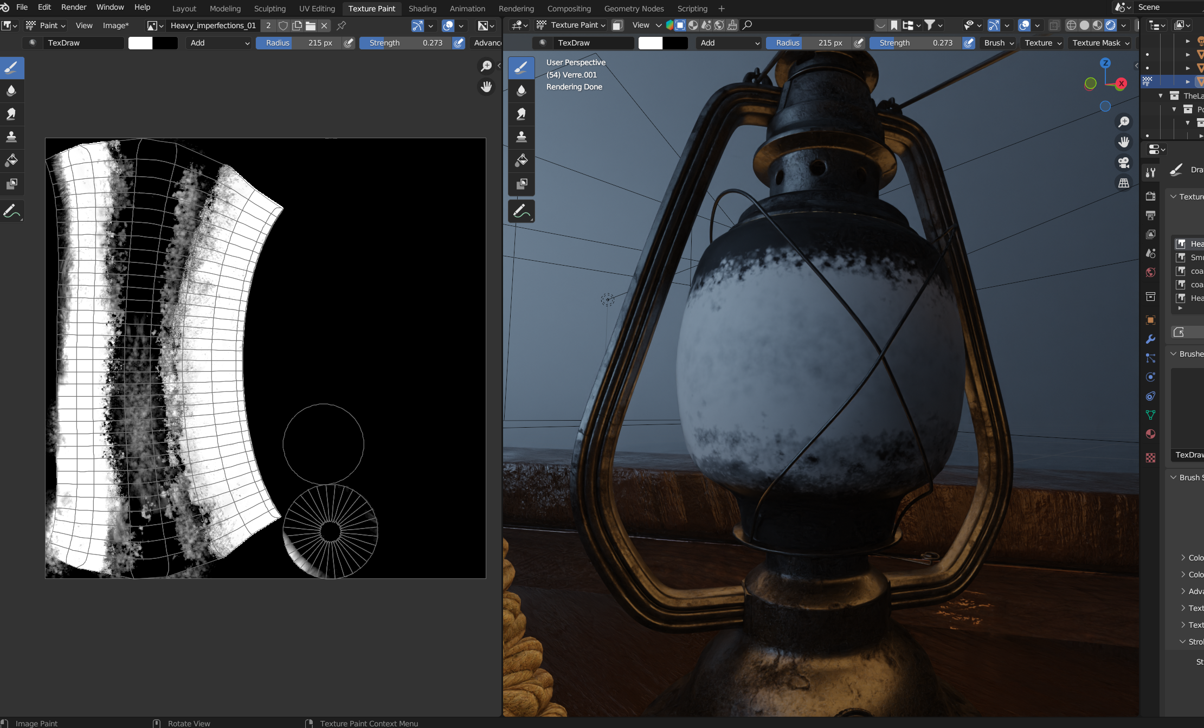
Task: Select the Annotate tool in image editor toolbar
Action: [x=11, y=211]
